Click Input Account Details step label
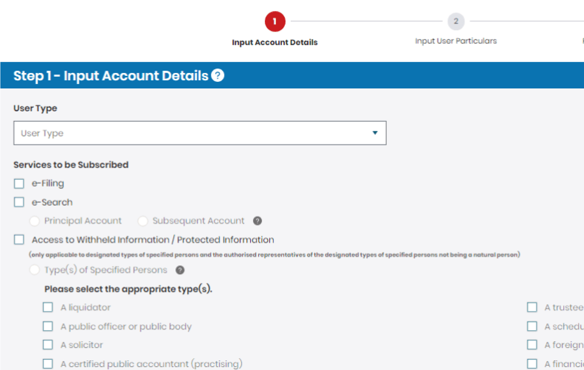The width and height of the screenshot is (584, 370). (x=275, y=42)
